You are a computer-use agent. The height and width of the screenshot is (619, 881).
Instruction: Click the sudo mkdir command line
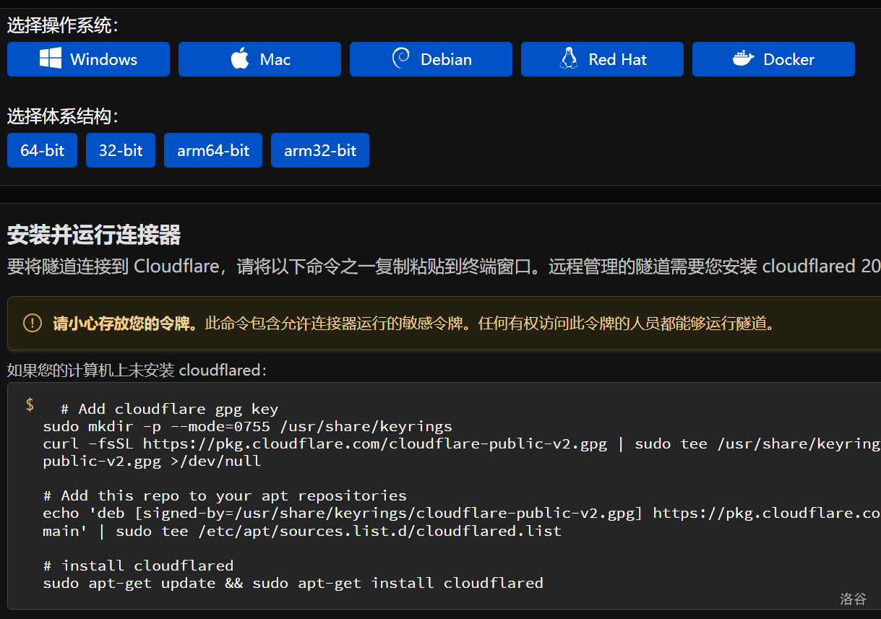(x=247, y=426)
